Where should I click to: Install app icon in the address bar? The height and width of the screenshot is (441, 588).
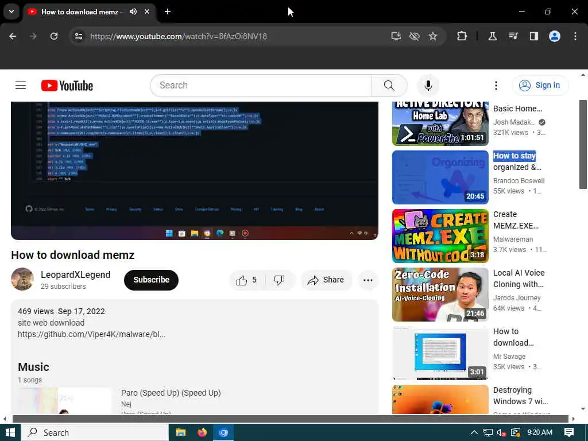[396, 36]
